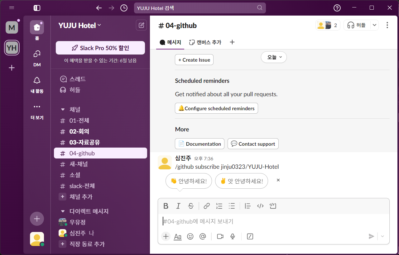Click the YUJU Hotel search field
This screenshot has width=399, height=255.
tap(200, 8)
